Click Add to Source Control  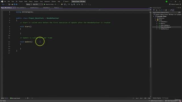pos(156,101)
